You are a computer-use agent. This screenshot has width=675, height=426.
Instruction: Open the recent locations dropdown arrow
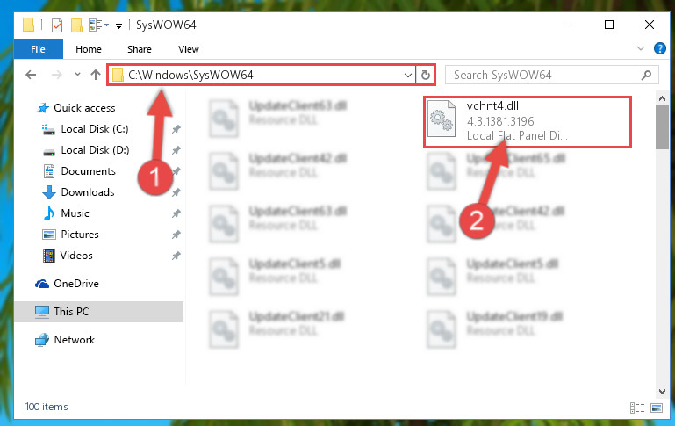(77, 75)
